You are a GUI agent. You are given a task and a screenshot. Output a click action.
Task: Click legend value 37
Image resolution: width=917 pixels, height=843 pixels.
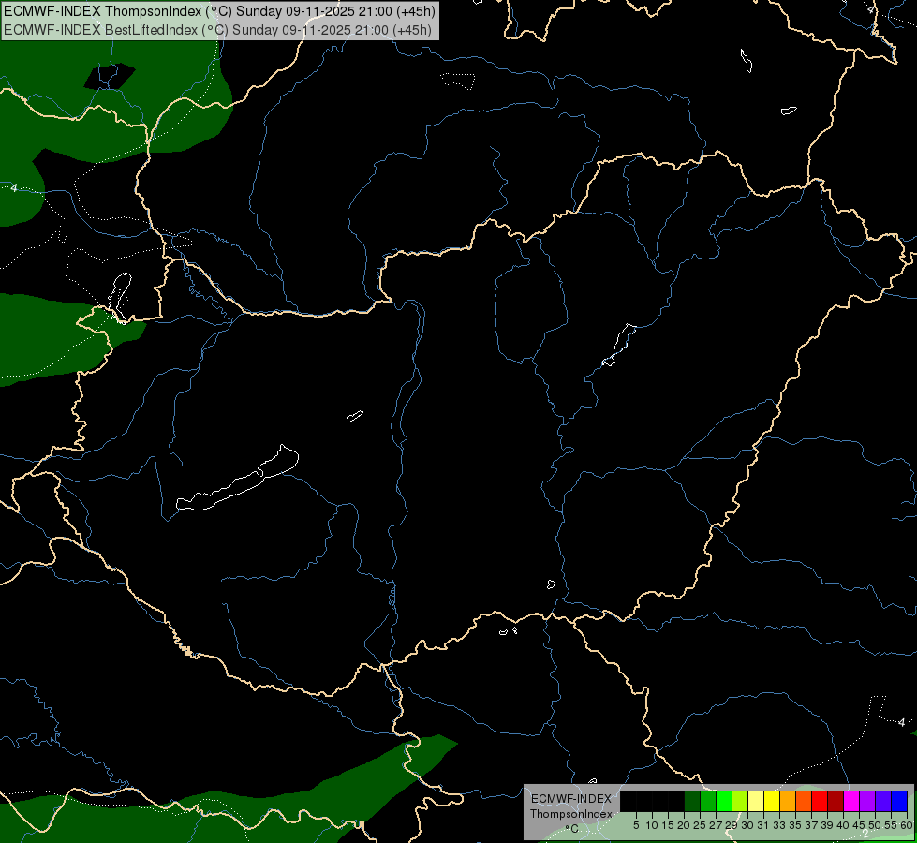[812, 825]
